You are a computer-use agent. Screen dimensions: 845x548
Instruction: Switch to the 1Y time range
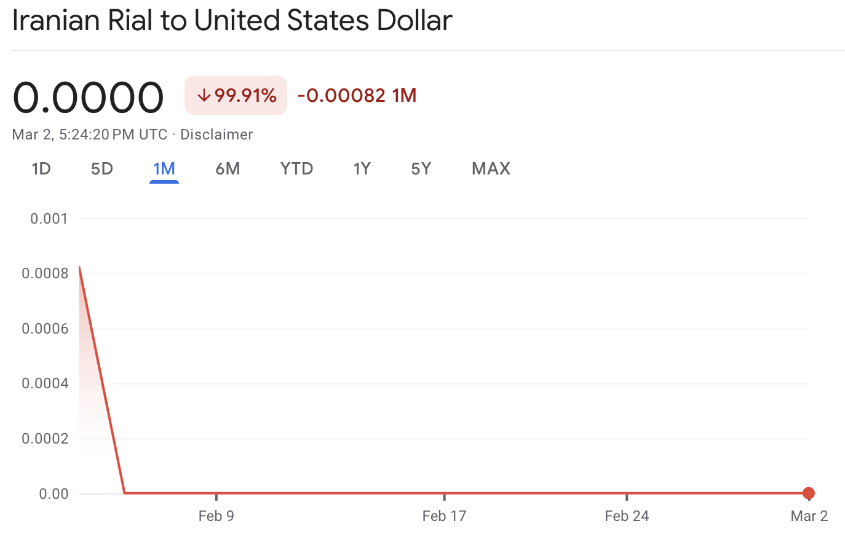click(x=362, y=168)
